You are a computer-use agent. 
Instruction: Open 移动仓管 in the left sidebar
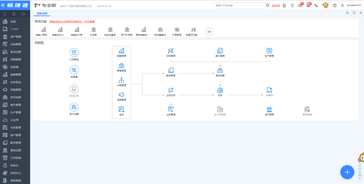[x=15, y=52]
